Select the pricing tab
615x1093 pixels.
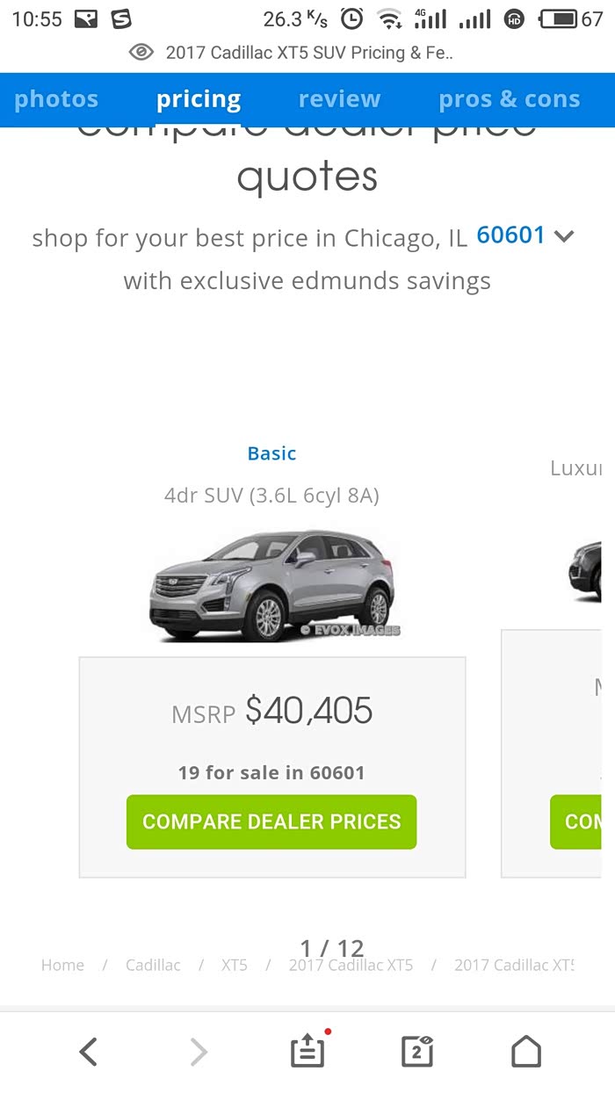[199, 99]
